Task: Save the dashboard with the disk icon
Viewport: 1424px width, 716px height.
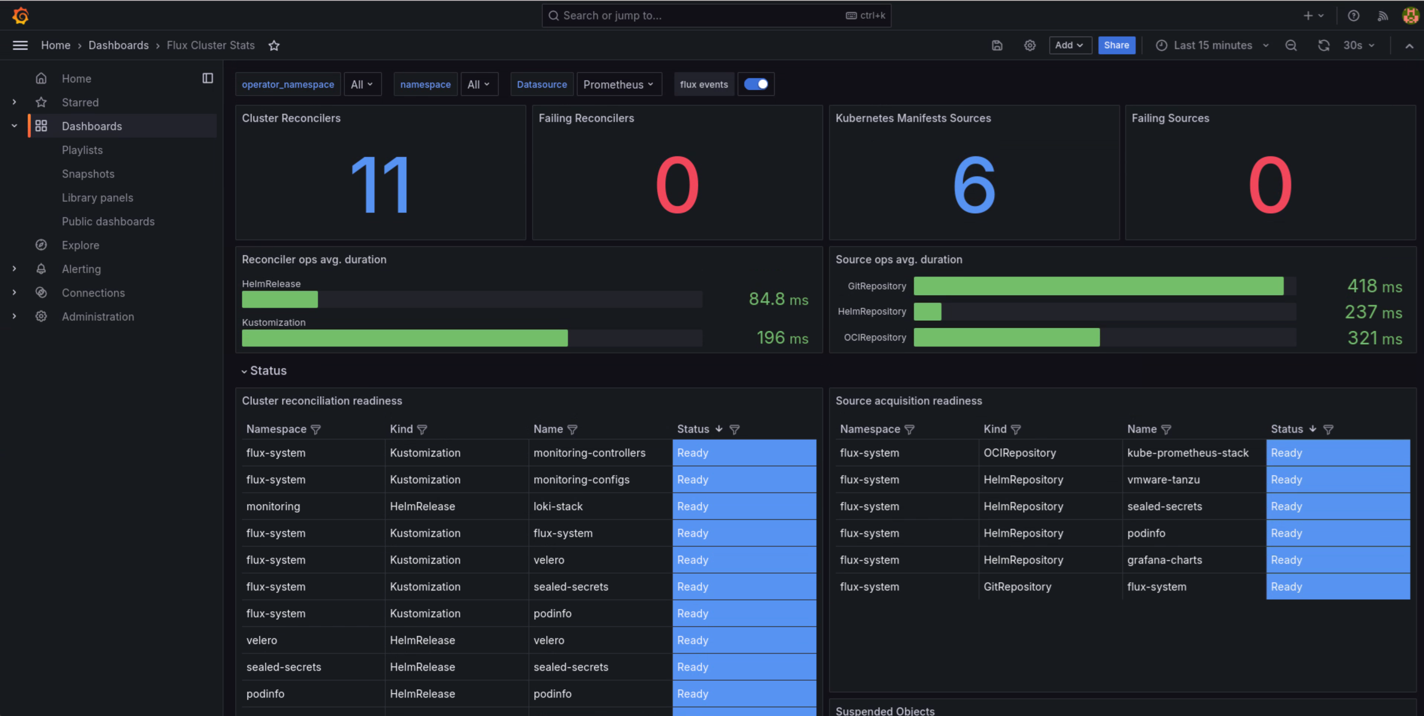Action: pyautogui.click(x=996, y=45)
